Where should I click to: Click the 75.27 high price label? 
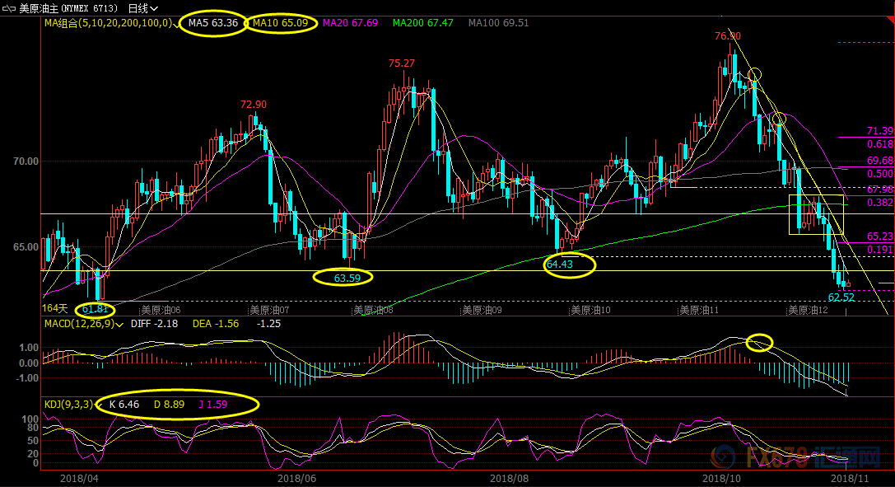click(401, 63)
